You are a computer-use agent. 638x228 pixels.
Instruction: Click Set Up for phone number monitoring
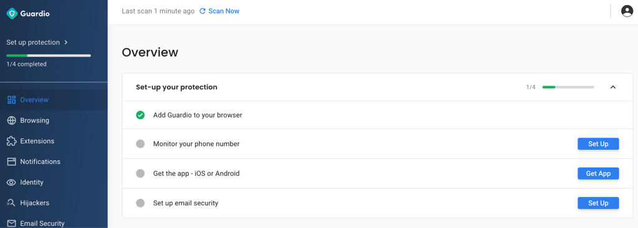(x=598, y=144)
